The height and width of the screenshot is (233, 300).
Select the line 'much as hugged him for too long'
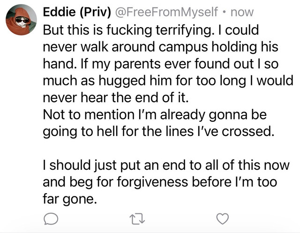click(144, 81)
